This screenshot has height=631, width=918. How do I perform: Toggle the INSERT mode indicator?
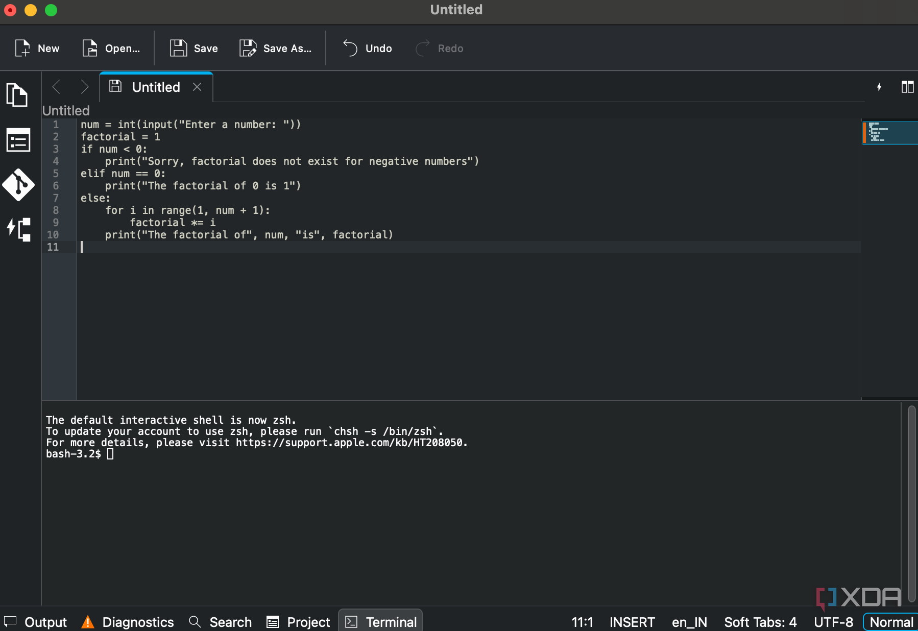click(x=632, y=622)
